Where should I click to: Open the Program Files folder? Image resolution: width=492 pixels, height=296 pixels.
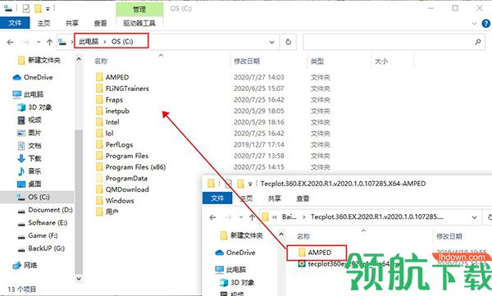(122, 156)
